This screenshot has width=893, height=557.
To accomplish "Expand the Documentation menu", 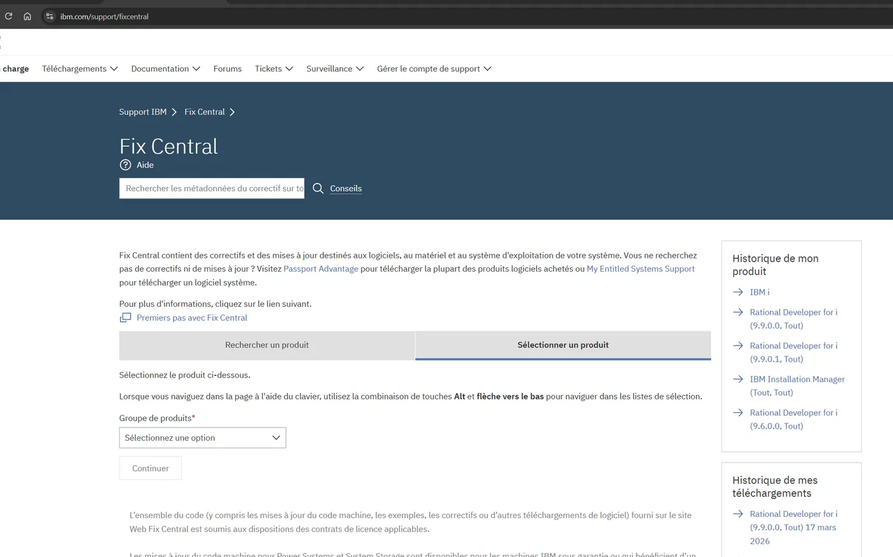I will coord(166,69).
